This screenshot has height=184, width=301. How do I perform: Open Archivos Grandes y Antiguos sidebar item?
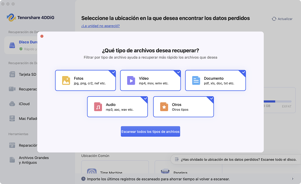point(29,160)
